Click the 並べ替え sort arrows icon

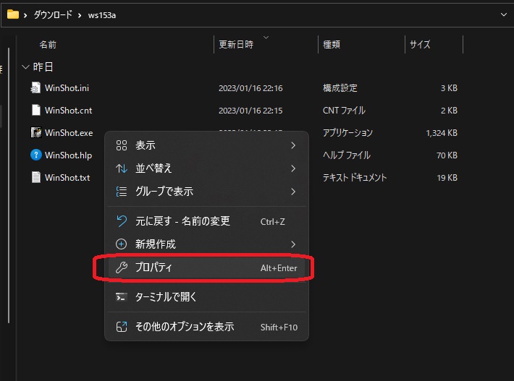click(x=122, y=168)
